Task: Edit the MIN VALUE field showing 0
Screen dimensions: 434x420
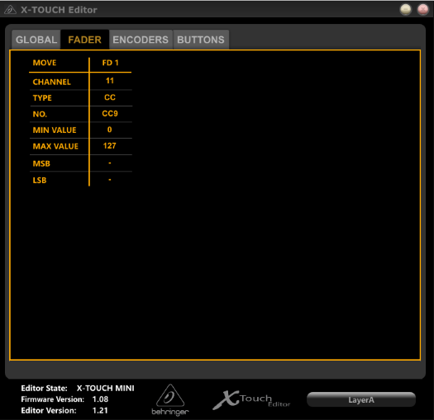Action: click(x=110, y=130)
